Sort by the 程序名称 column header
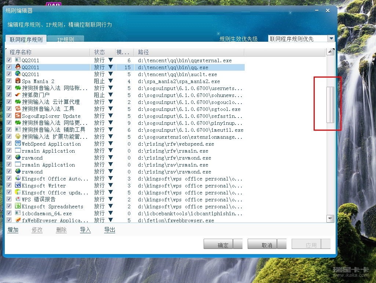Image resolution: width=376 pixels, height=283 pixels. pos(48,52)
